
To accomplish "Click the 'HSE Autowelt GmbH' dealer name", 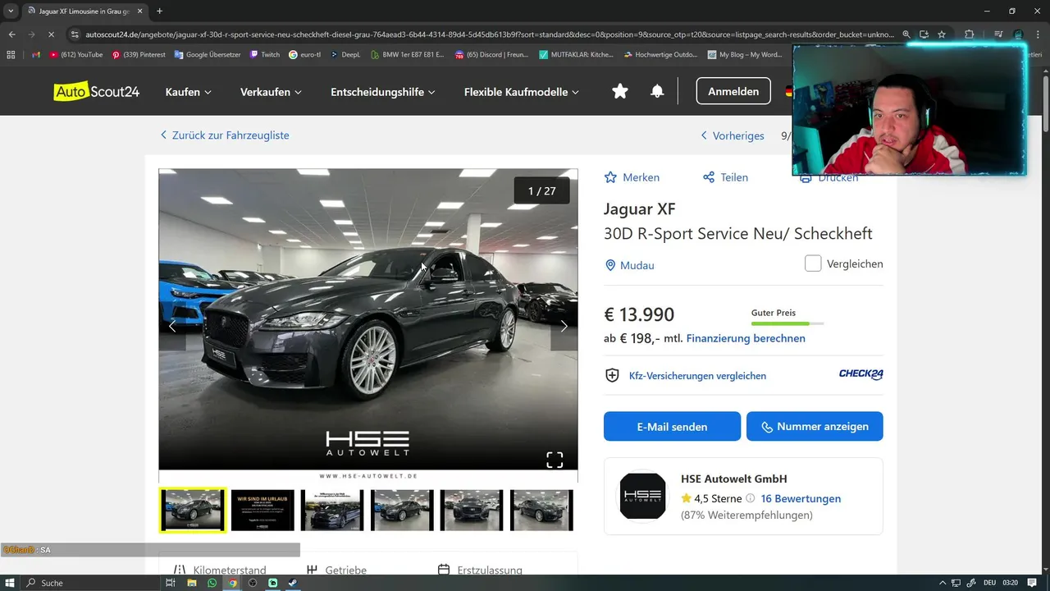I will (x=734, y=479).
